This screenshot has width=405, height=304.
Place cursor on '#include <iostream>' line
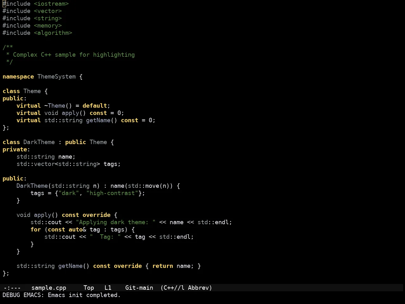[36, 4]
